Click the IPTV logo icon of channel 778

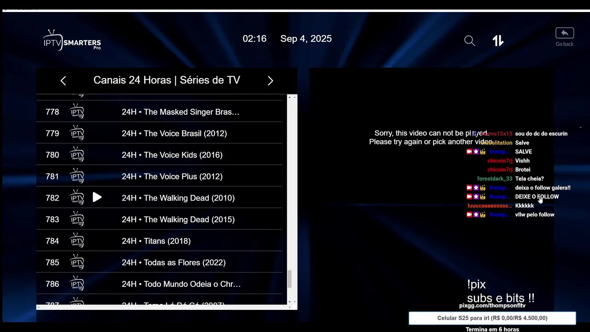(77, 112)
